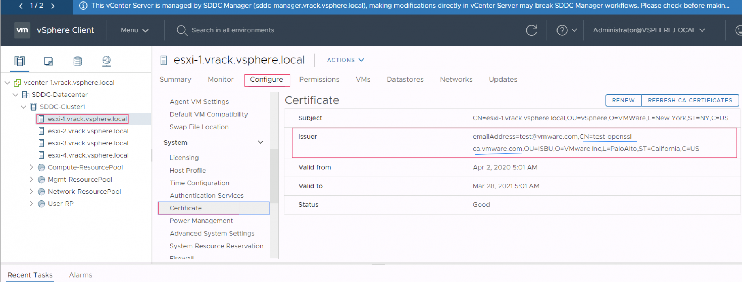Click the search magnifier icon
Image resolution: width=742 pixels, height=282 pixels.
182,30
